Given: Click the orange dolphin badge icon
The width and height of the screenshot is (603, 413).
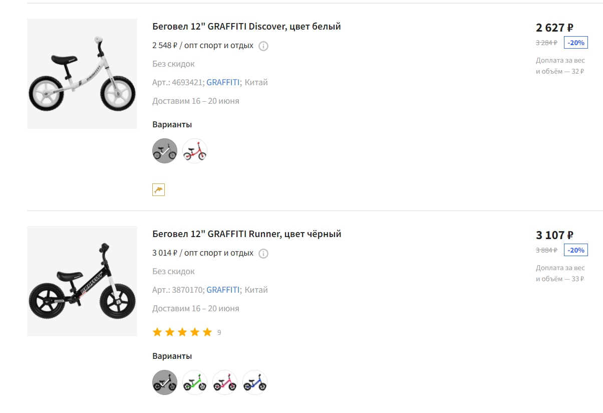Looking at the screenshot, I should pyautogui.click(x=158, y=189).
